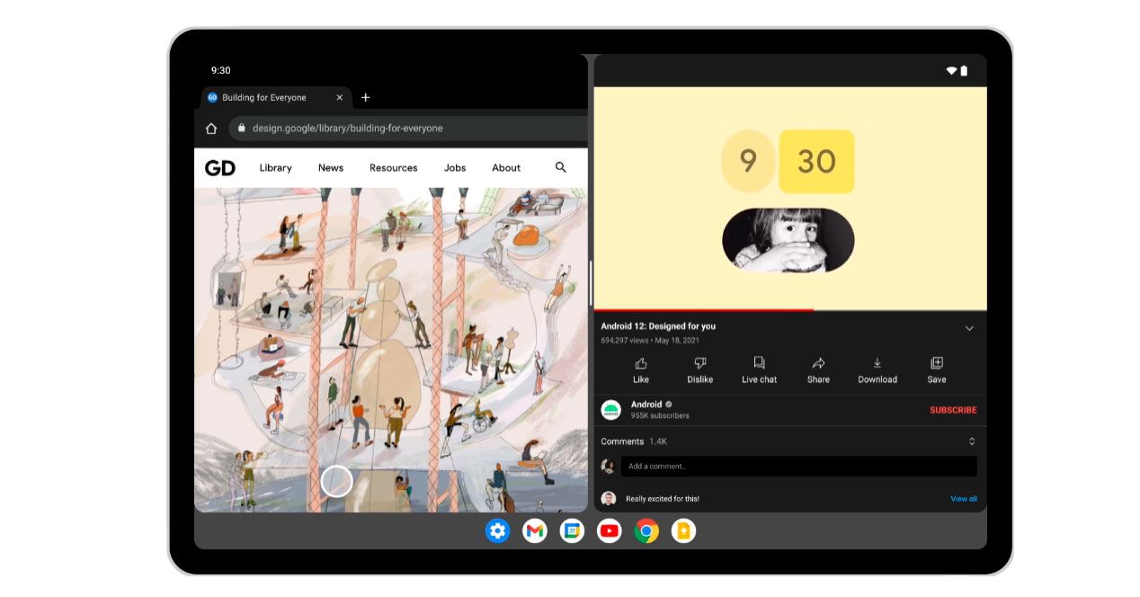Select the Building for Everyone tab
The image size is (1140, 597).
tap(274, 97)
